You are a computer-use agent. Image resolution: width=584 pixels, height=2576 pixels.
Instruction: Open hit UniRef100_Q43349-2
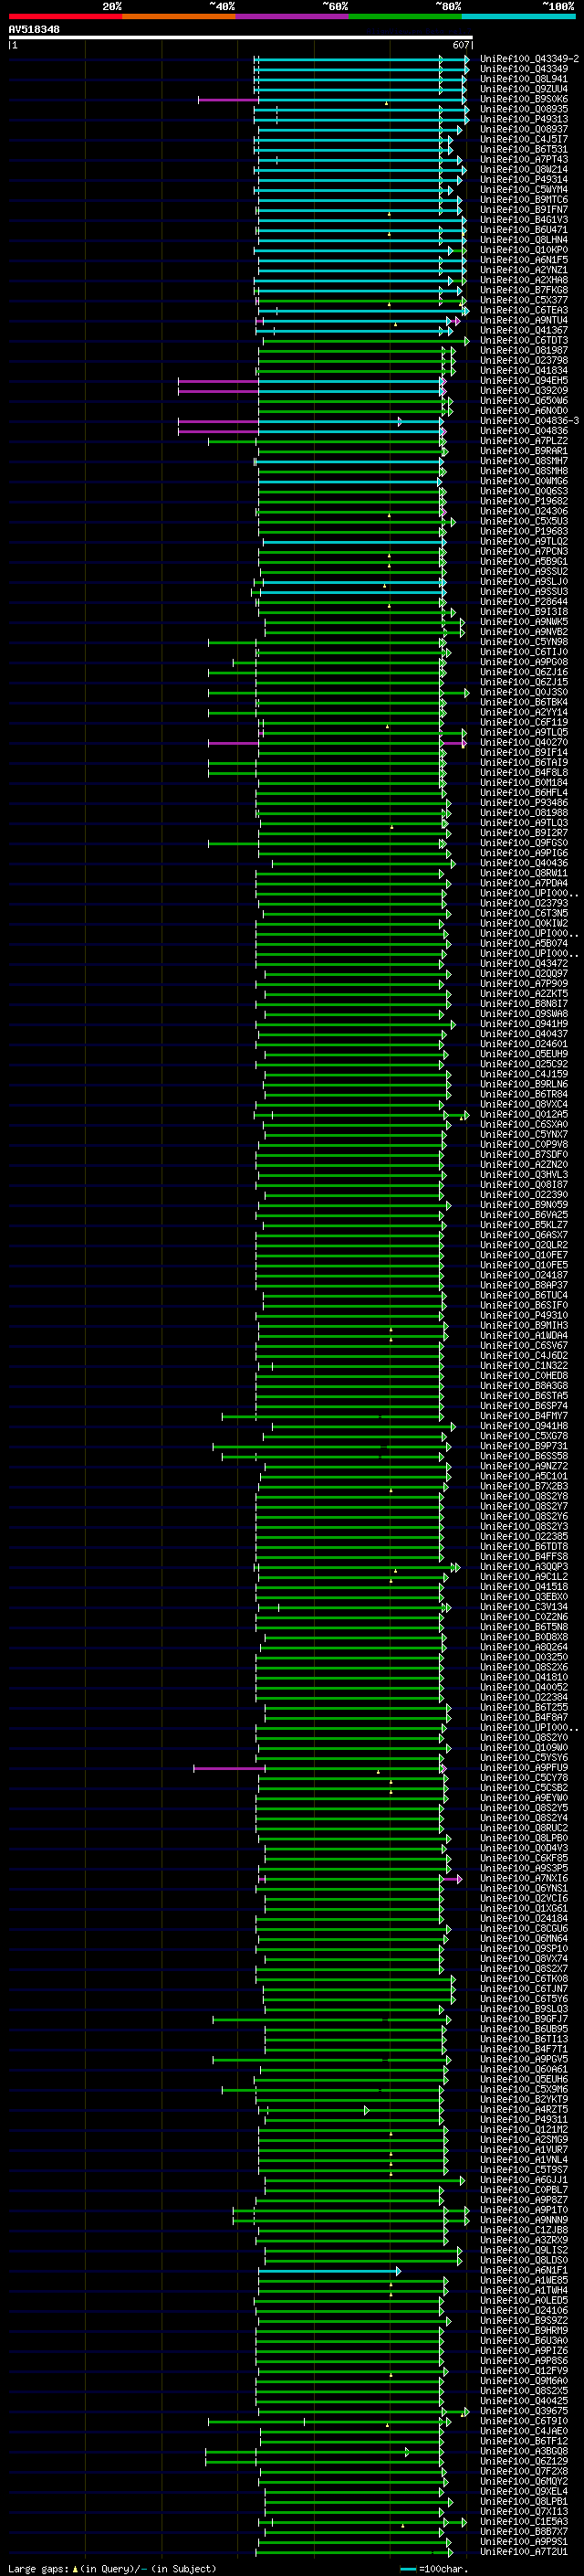(529, 59)
